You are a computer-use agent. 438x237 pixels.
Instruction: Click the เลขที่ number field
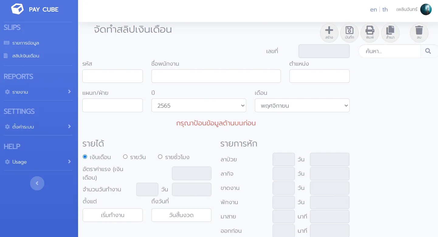324,51
